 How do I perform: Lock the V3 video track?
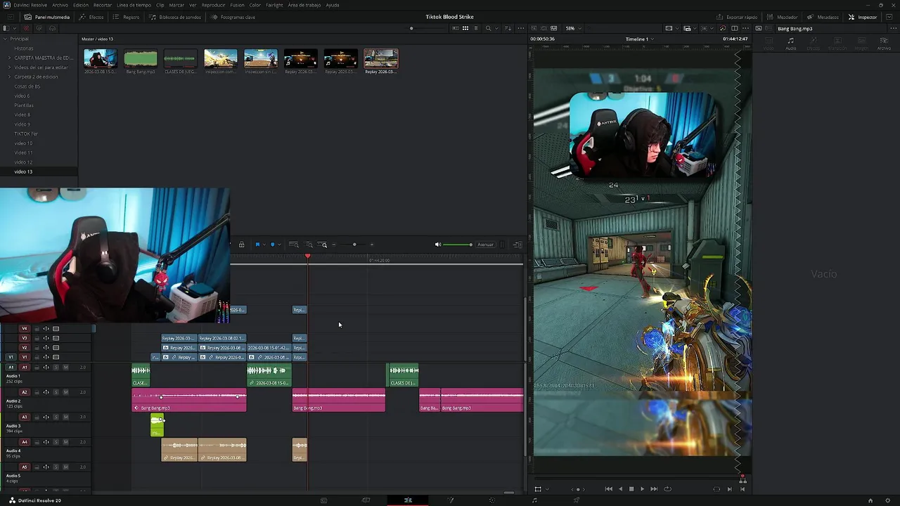pyautogui.click(x=37, y=338)
